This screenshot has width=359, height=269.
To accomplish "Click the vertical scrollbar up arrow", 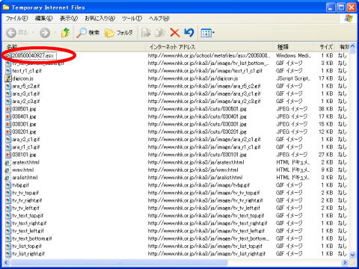I will click(352, 46).
